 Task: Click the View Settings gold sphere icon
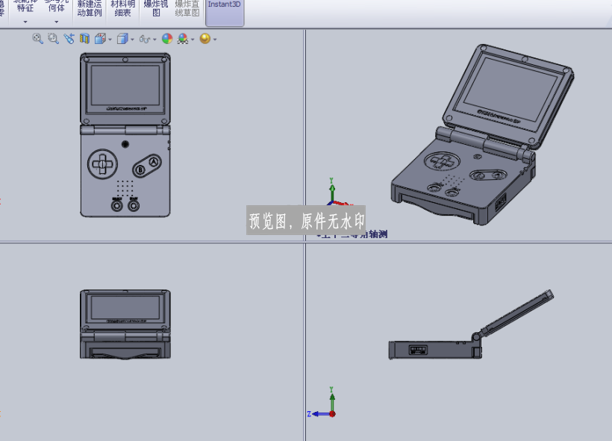pyautogui.click(x=205, y=38)
